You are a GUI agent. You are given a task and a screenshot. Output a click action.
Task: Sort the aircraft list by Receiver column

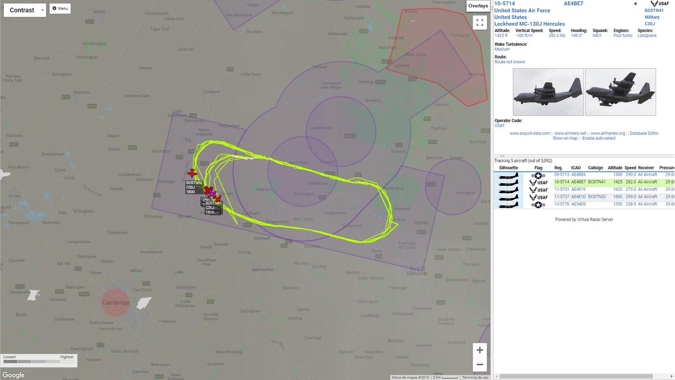pyautogui.click(x=646, y=168)
